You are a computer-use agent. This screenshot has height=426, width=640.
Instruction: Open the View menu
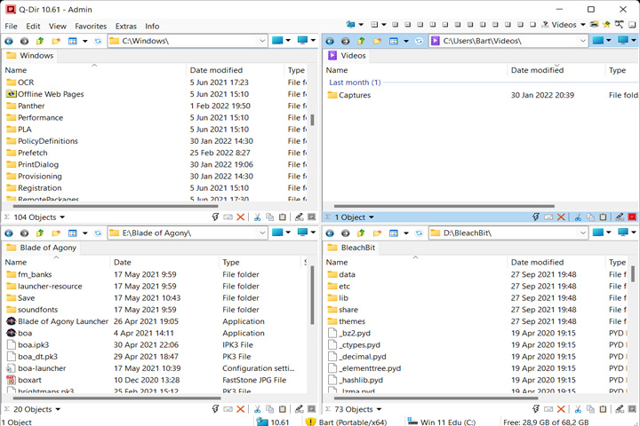pyautogui.click(x=58, y=26)
